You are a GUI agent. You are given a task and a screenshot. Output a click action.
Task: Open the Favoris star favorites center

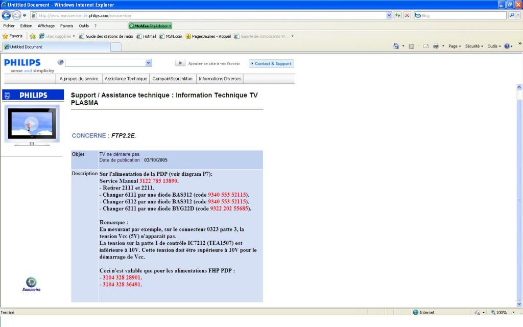13,36
